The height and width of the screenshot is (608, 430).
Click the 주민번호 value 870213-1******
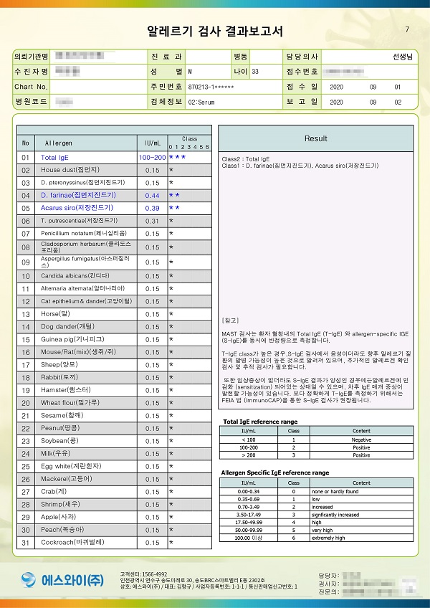[x=211, y=87]
